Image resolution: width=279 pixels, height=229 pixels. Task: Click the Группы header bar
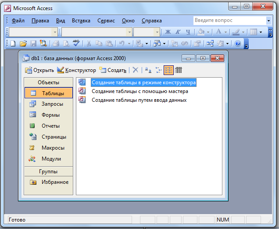point(49,172)
